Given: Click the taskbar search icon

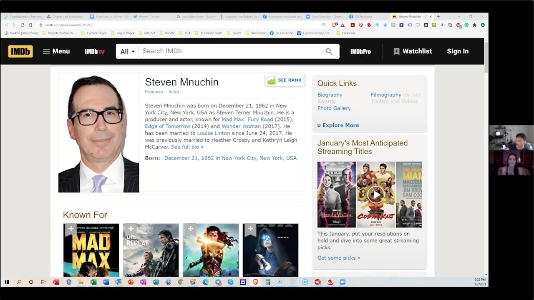Looking at the screenshot, I should tap(19, 282).
